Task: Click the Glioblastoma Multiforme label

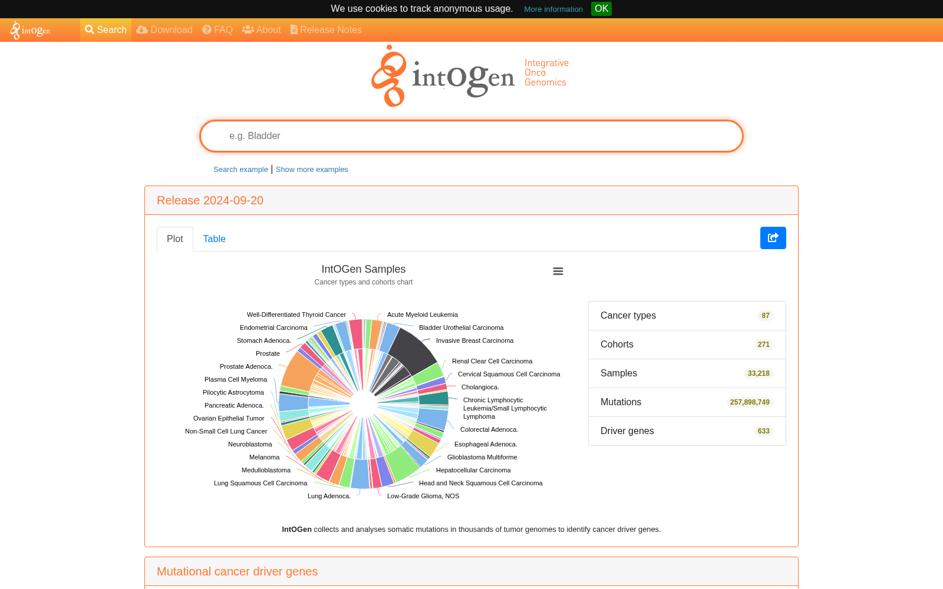Action: (x=482, y=458)
